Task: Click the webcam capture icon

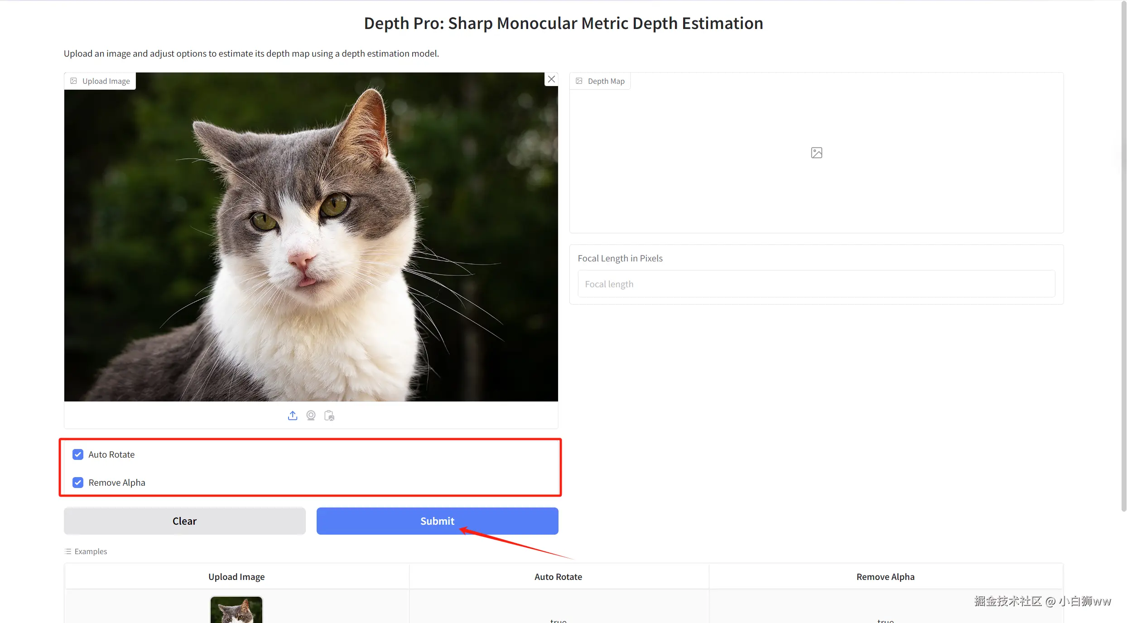Action: pyautogui.click(x=311, y=415)
